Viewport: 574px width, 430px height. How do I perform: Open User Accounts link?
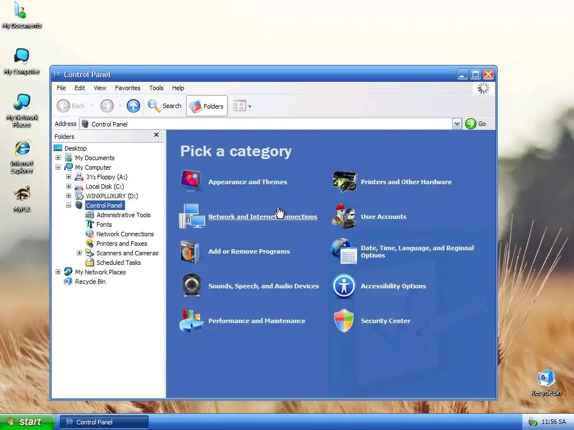(383, 217)
